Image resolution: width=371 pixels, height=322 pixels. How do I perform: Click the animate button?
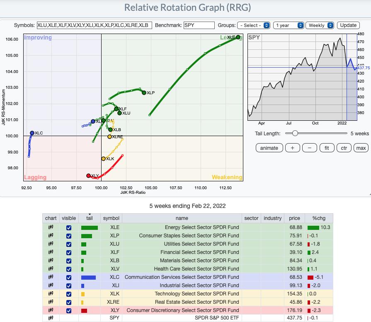coord(269,148)
